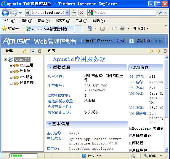The width and height of the screenshot is (170, 159).
Task: Go to next content with right arrow
Action: point(158,51)
